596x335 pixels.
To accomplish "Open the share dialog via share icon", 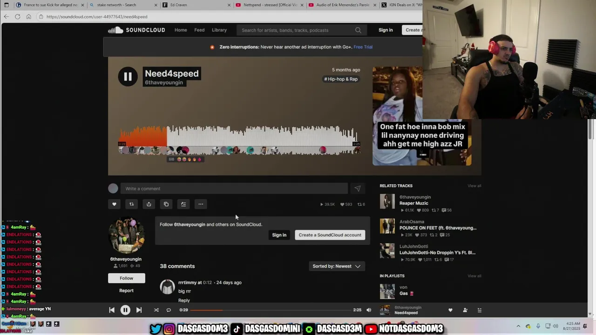I will [x=149, y=204].
